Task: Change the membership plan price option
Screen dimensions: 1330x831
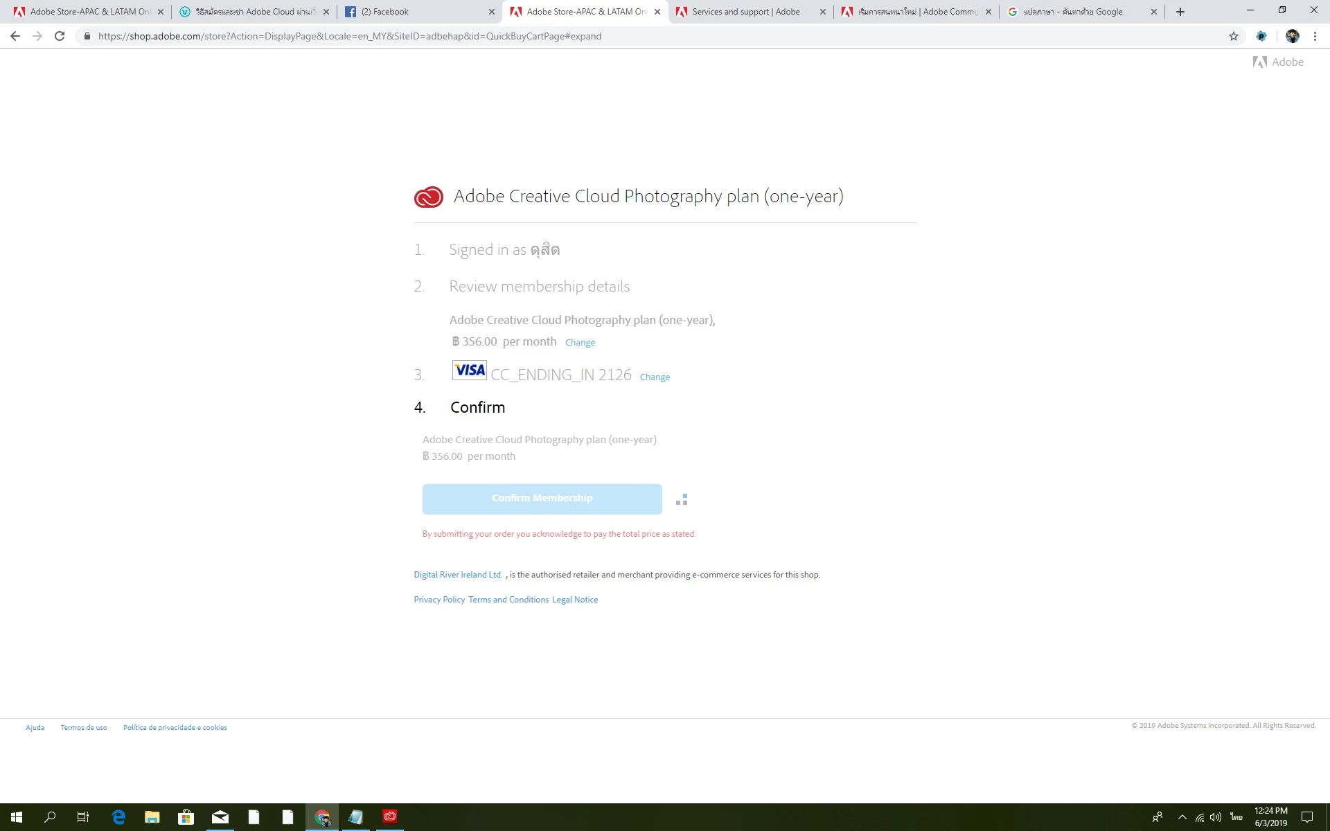Action: [580, 343]
